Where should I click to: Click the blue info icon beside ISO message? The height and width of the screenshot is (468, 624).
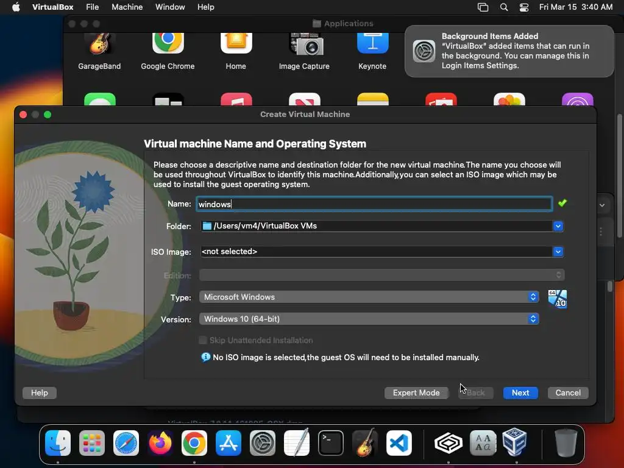click(205, 357)
